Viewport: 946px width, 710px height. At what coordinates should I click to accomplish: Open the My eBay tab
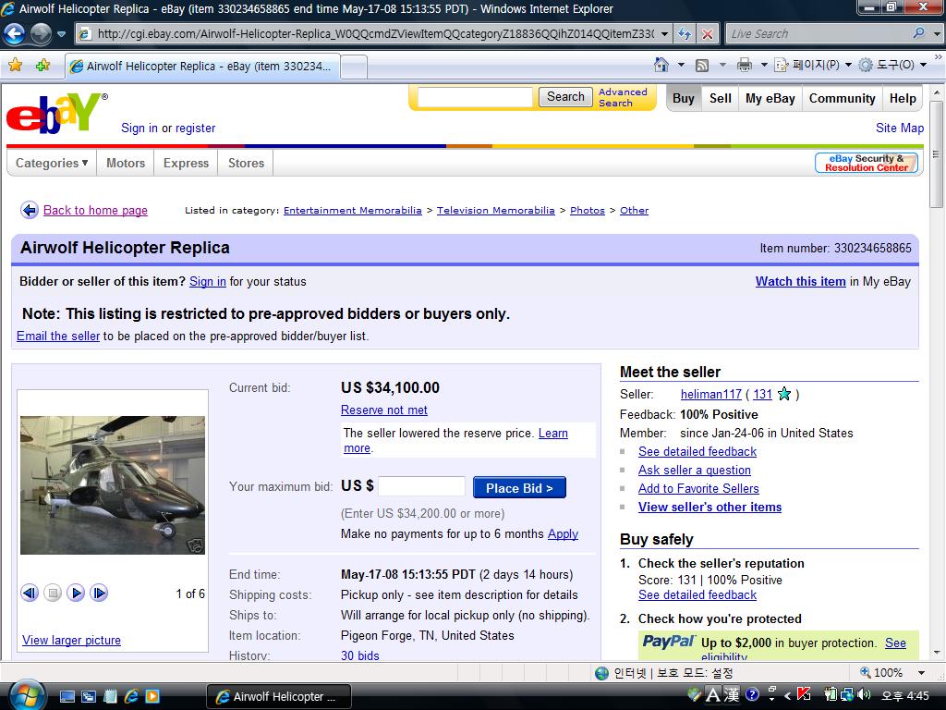pyautogui.click(x=770, y=98)
